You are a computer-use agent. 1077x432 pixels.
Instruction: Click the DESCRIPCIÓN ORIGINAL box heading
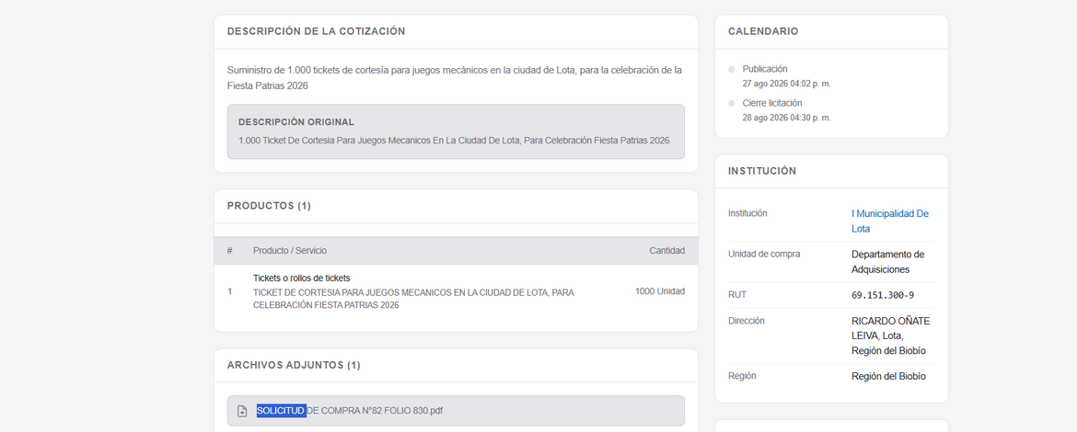pyautogui.click(x=296, y=122)
